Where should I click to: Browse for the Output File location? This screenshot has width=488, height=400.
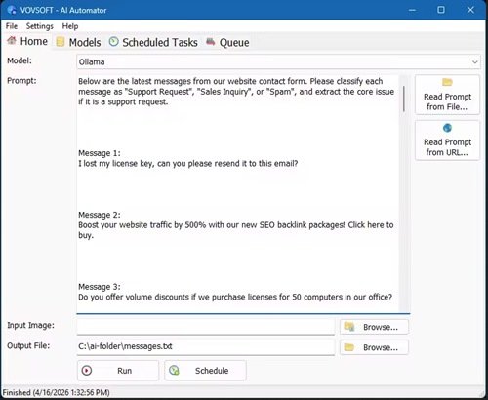[x=374, y=347]
